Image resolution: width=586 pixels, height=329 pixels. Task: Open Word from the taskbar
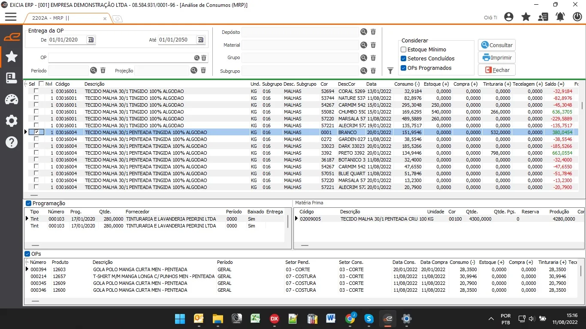(x=331, y=319)
